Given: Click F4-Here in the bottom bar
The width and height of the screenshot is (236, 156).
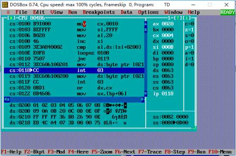Looking at the screenshot, I should 78,152.
